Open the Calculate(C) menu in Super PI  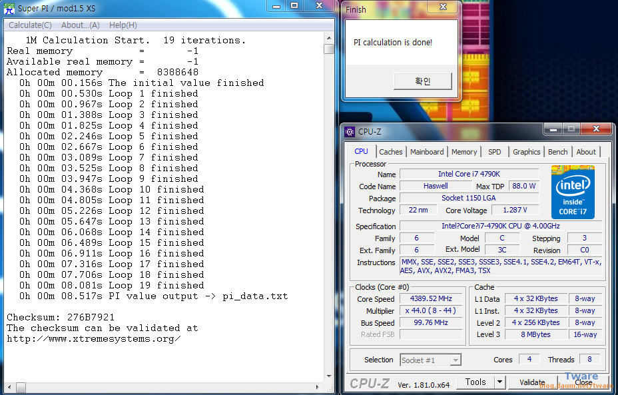(30, 25)
